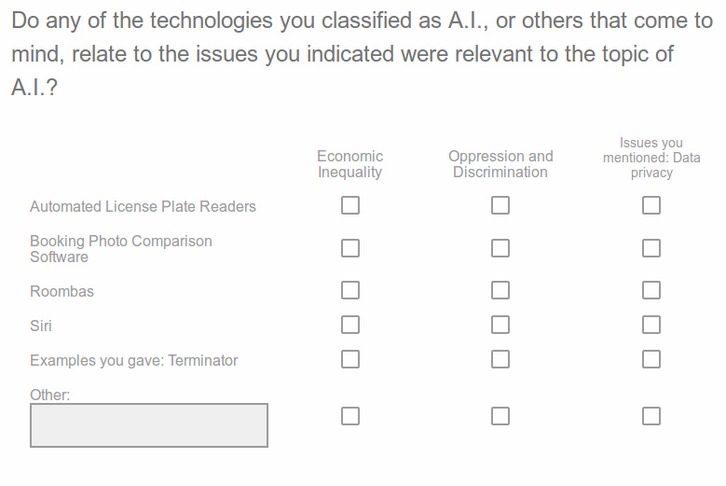The image size is (726, 486).
Task: Tick Data privacy box for Roombas
Action: [651, 290]
